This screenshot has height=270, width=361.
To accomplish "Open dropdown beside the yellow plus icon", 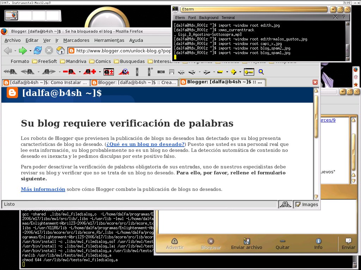I will pyautogui.click(x=240, y=72).
